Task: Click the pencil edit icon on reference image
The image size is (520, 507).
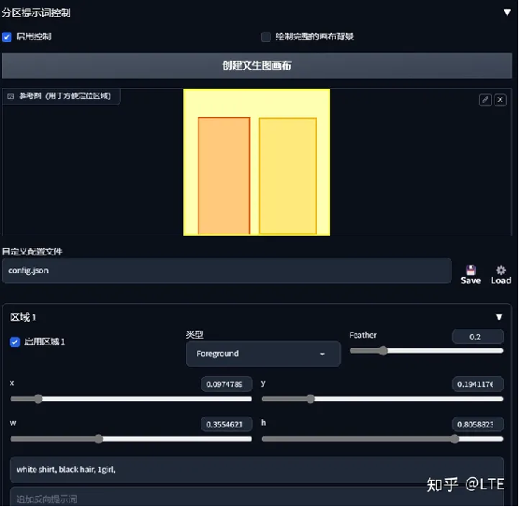Action: (485, 99)
